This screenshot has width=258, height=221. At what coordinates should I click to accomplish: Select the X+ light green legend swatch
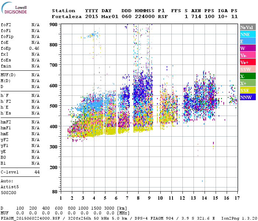pos(248,83)
